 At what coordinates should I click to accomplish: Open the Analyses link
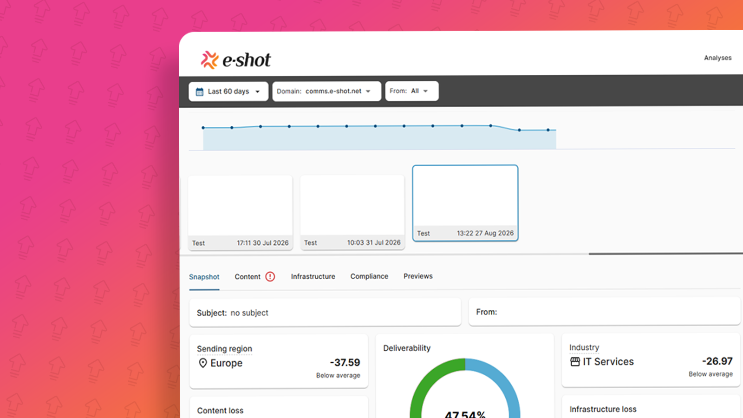[717, 58]
